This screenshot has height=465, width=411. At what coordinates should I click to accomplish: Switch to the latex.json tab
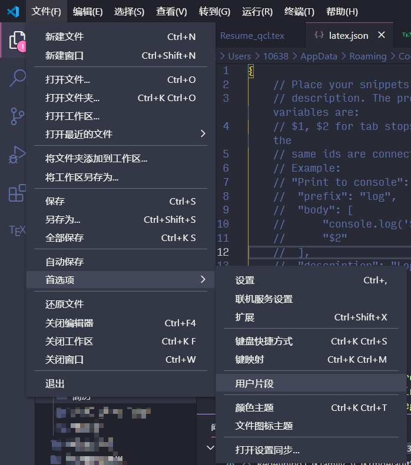pos(349,36)
